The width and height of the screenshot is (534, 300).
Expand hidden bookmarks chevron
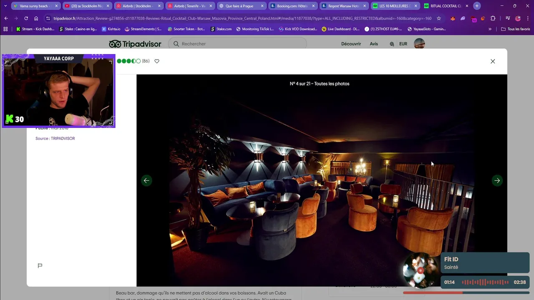490,29
